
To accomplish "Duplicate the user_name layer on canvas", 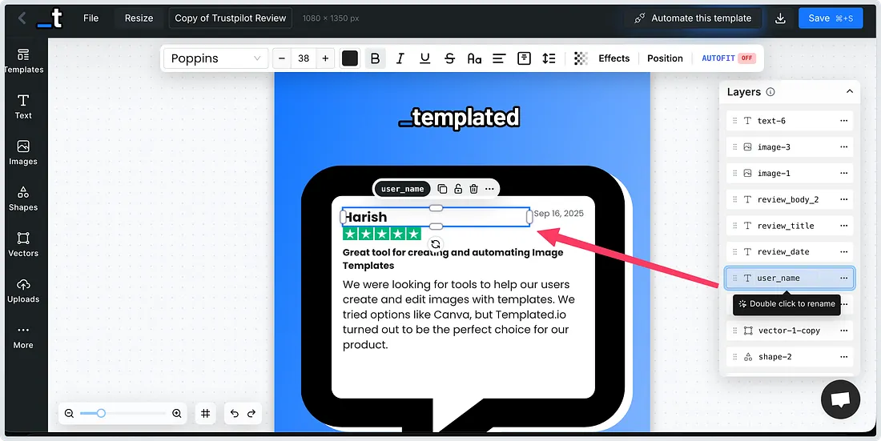I will [442, 189].
